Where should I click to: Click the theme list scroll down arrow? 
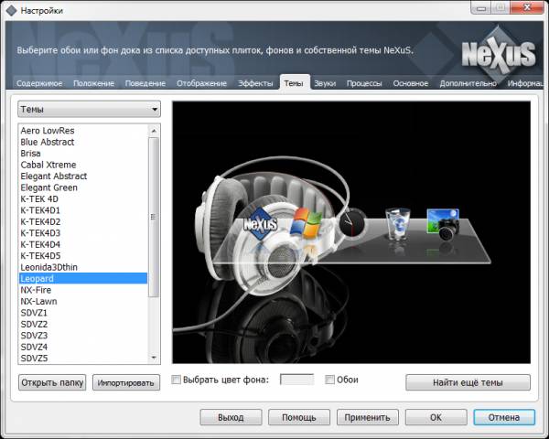tap(154, 358)
